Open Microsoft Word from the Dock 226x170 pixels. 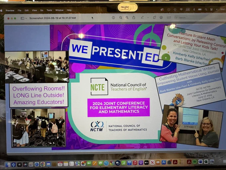pos(200,162)
